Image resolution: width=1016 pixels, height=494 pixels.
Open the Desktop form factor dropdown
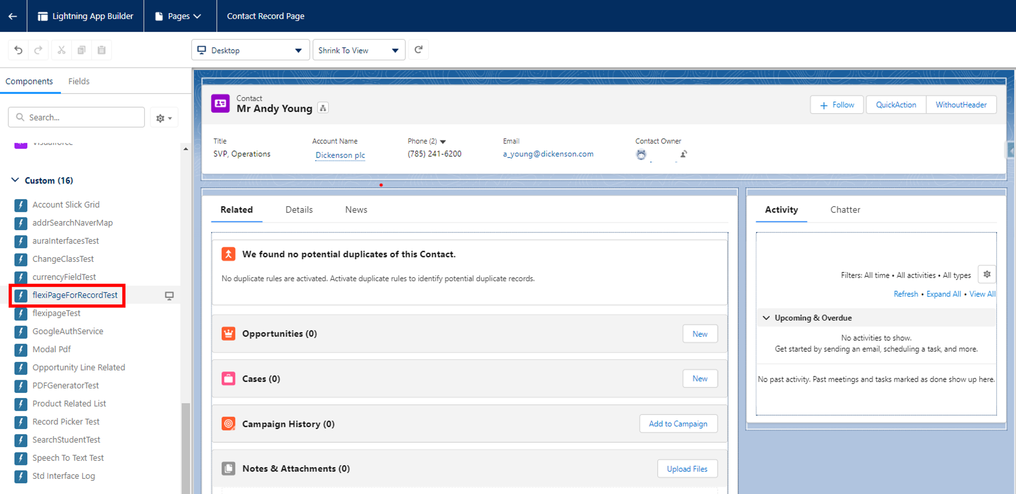[x=250, y=50]
